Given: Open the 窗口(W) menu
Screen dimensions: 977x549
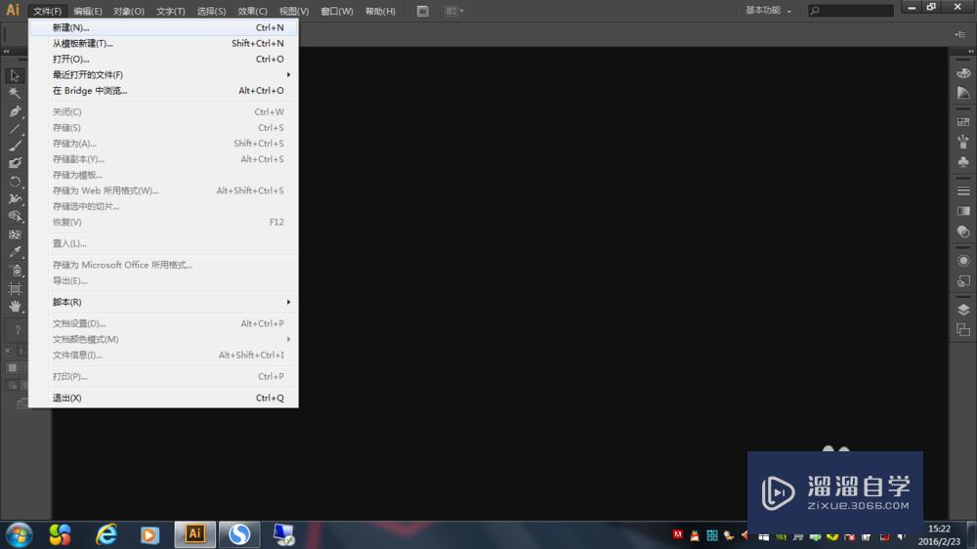Looking at the screenshot, I should [x=336, y=11].
